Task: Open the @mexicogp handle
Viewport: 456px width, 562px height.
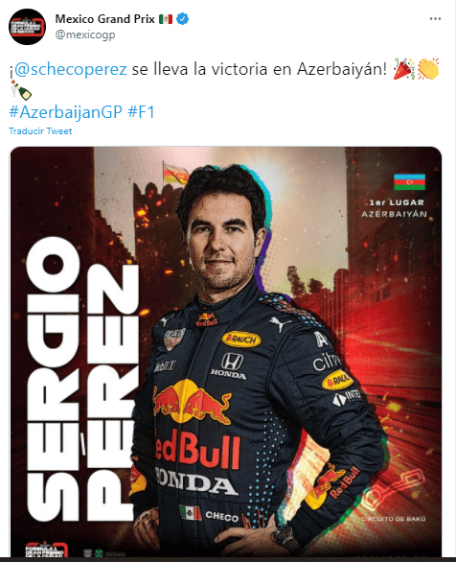Action: click(85, 35)
